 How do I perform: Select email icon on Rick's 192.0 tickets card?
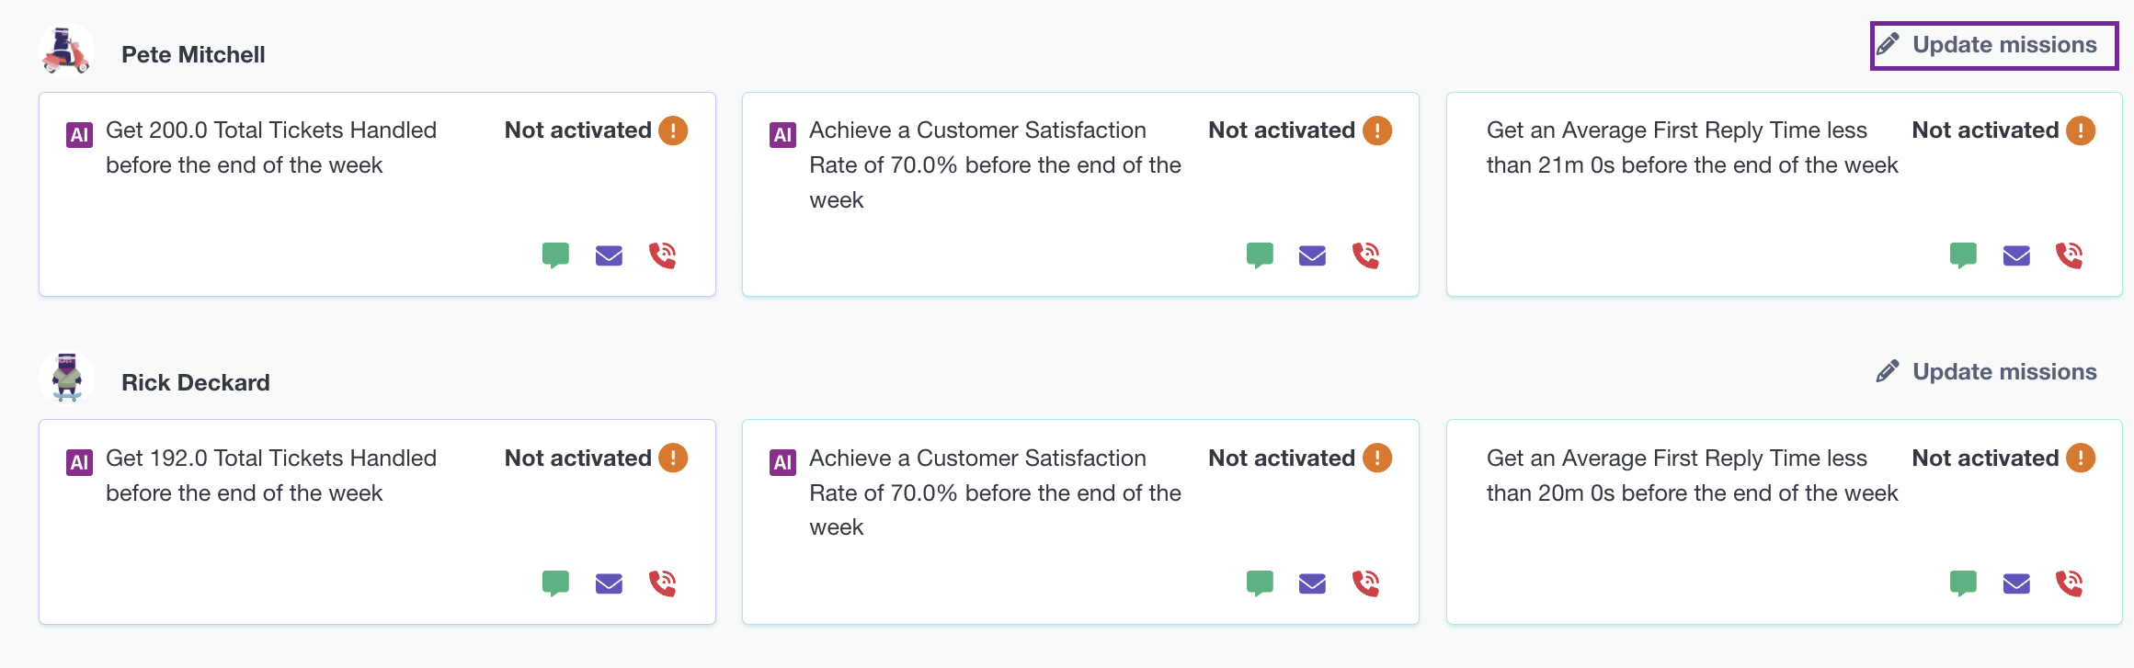tap(609, 583)
